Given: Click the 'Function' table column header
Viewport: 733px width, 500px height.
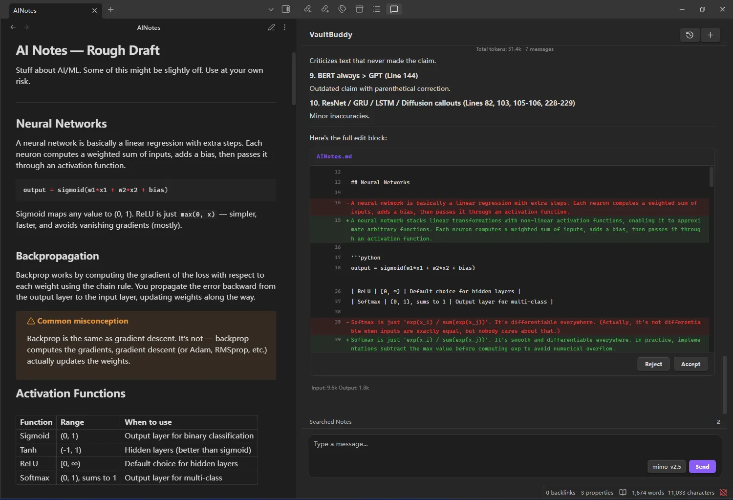Looking at the screenshot, I should point(36,422).
